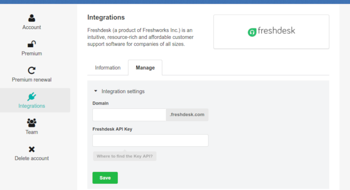Choose Delete account sidebar label
Screen dimensions: 350x190
32,158
